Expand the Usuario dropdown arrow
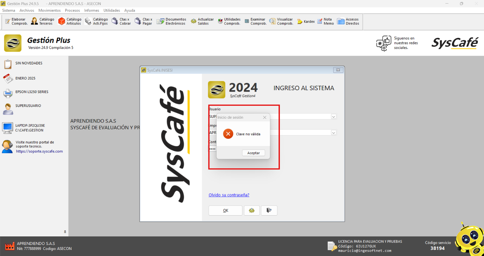Image resolution: width=484 pixels, height=256 pixels. click(333, 117)
